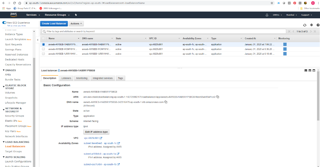Open the Apps bookmarks shortcut
The height and width of the screenshot is (167, 320).
(6, 8)
